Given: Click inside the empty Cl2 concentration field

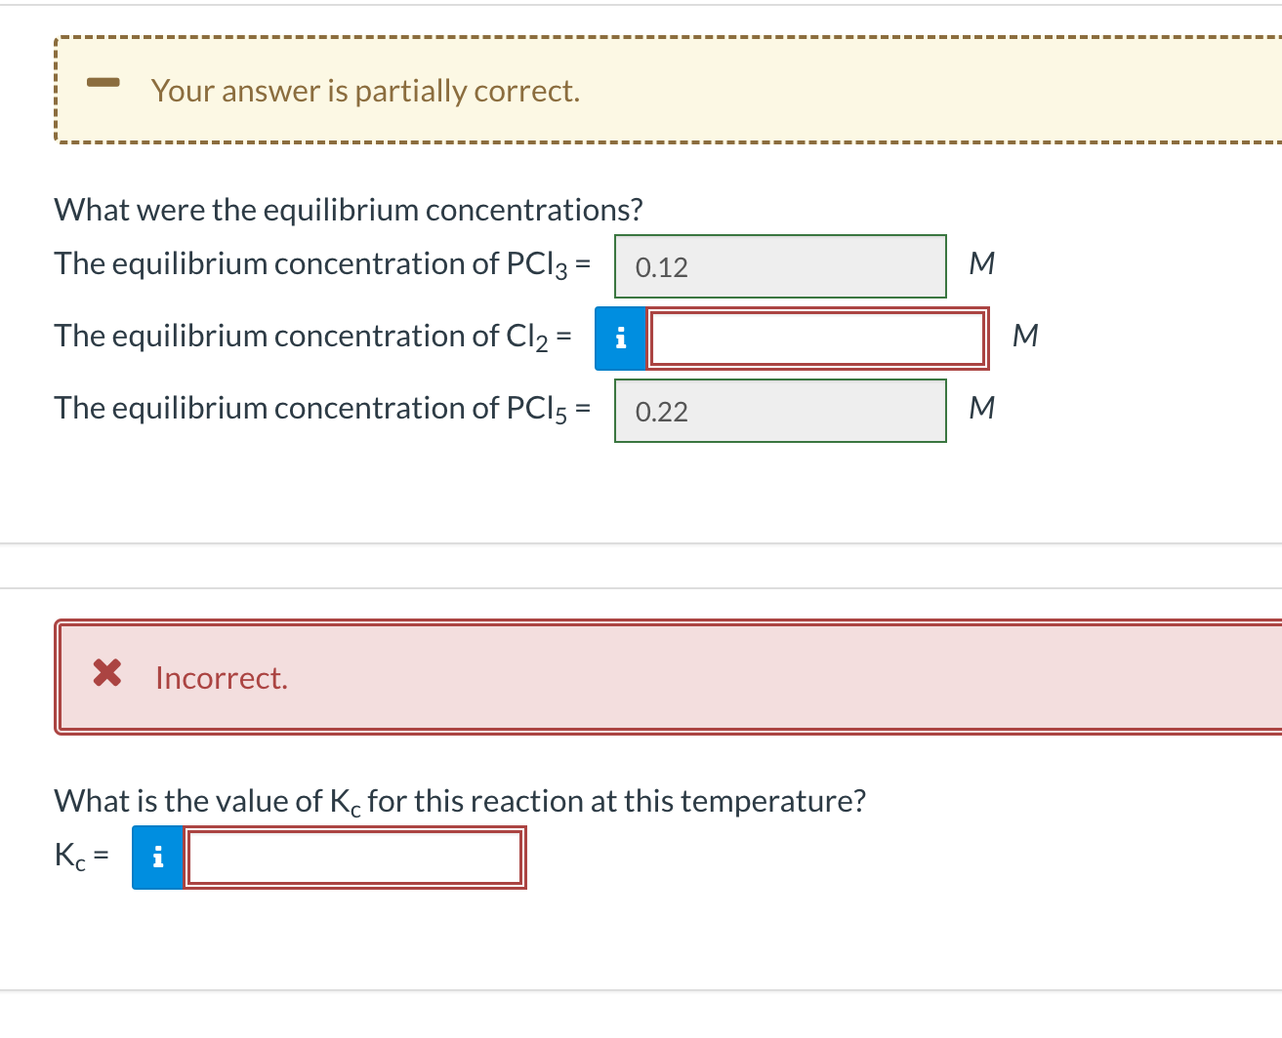Looking at the screenshot, I should tap(816, 338).
